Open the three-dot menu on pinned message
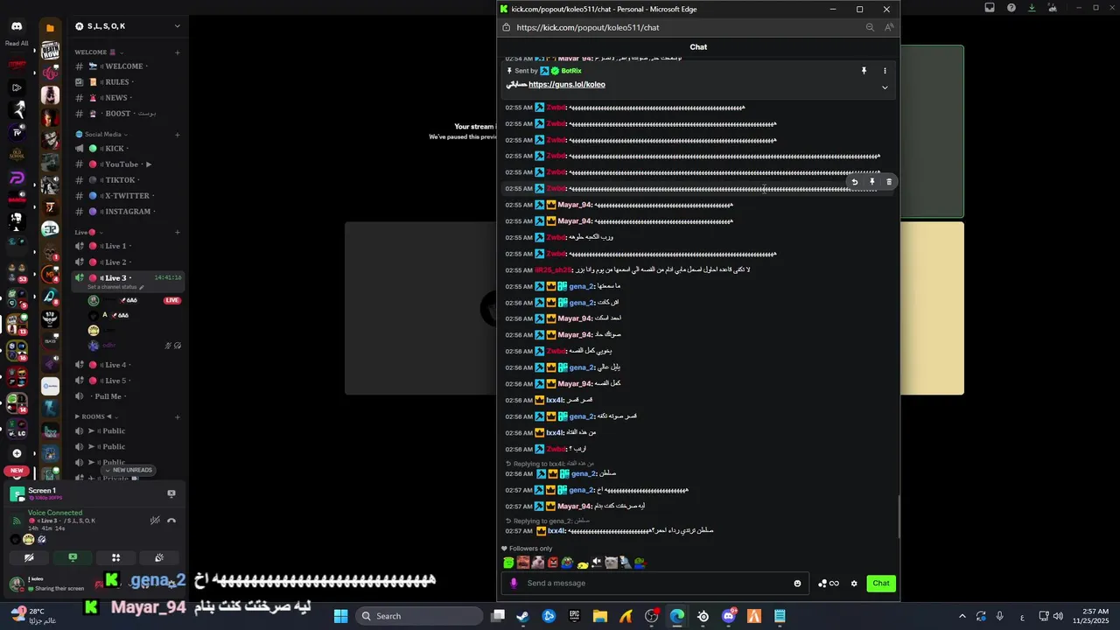 [885, 71]
